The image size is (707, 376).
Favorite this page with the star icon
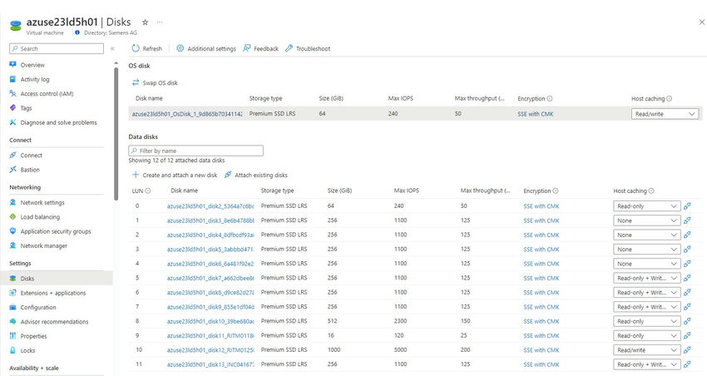click(146, 22)
